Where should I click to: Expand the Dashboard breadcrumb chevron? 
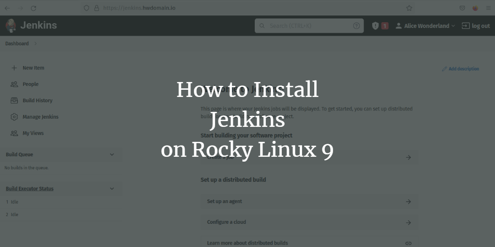(35, 43)
